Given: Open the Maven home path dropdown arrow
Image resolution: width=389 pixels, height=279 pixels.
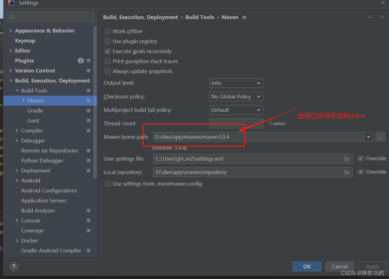Looking at the screenshot, I should coord(369,137).
